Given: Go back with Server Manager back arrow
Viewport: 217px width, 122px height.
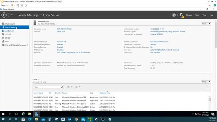Looking at the screenshot, I should tap(4, 15).
